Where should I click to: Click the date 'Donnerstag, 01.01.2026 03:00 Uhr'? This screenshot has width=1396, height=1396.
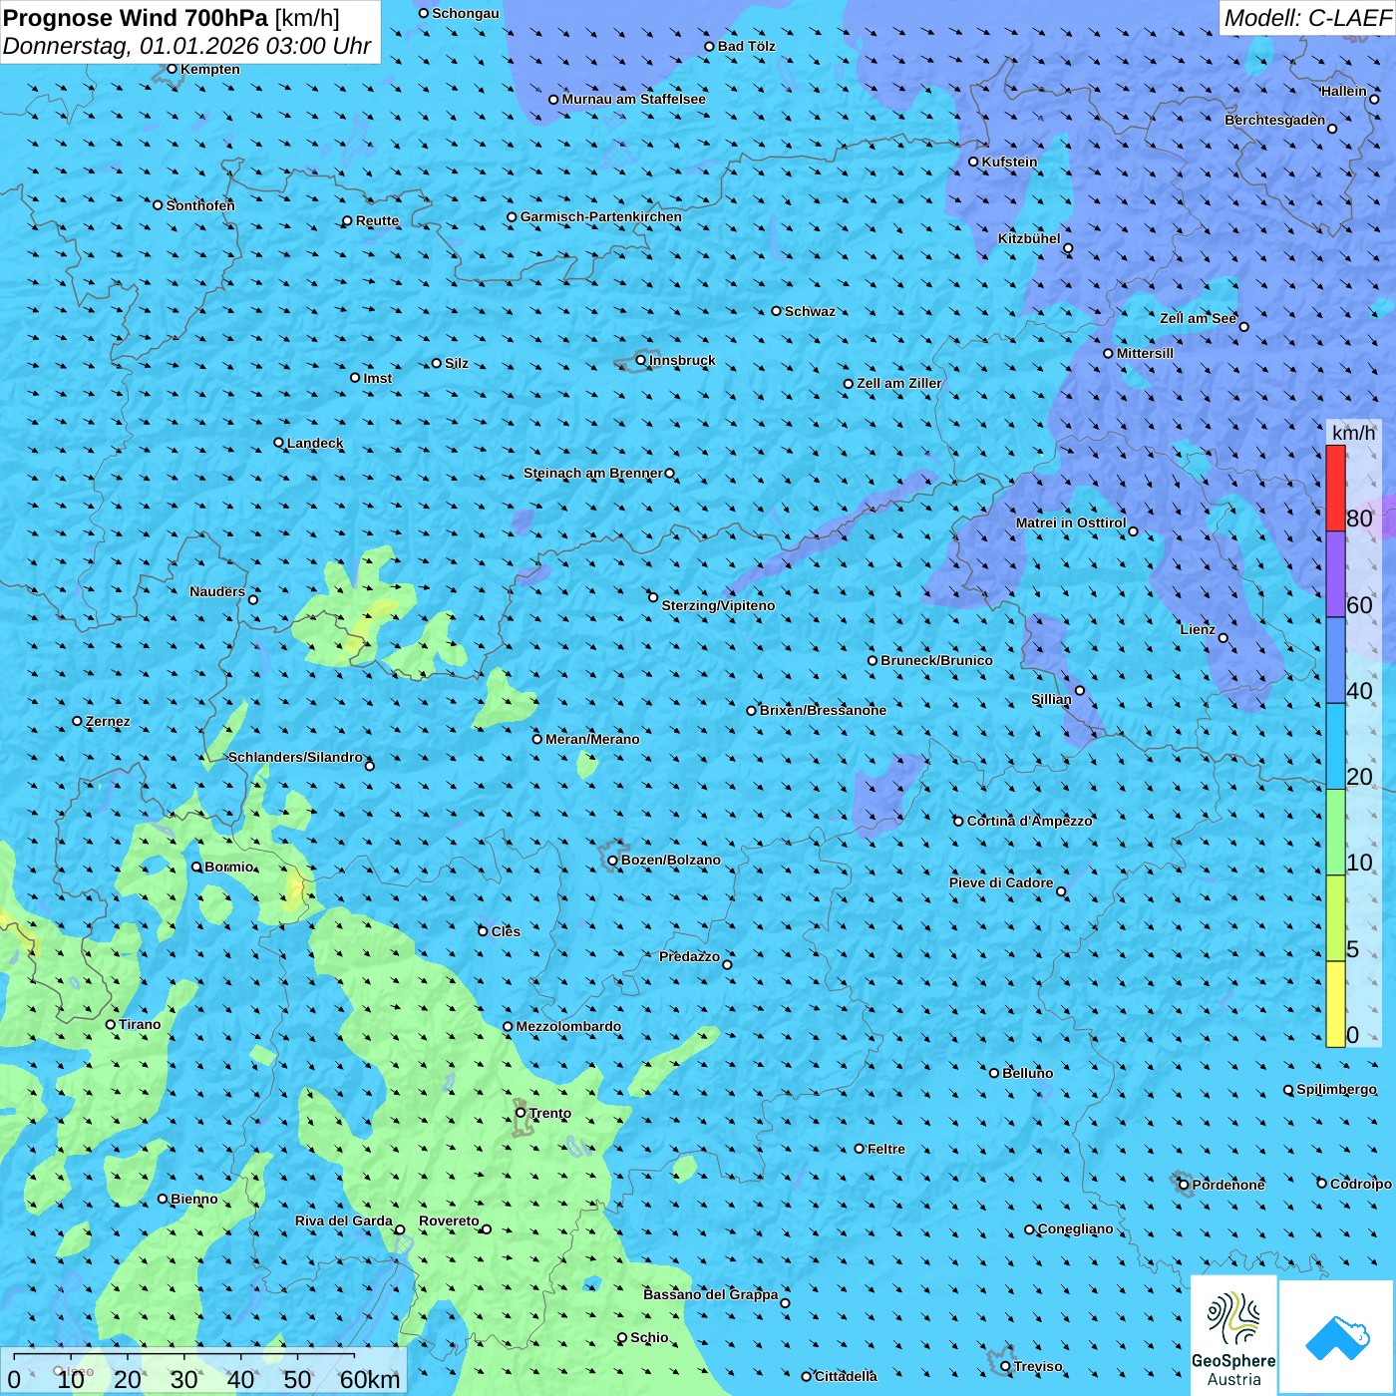[186, 46]
